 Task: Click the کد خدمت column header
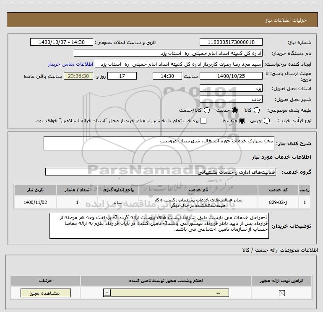[278, 190]
